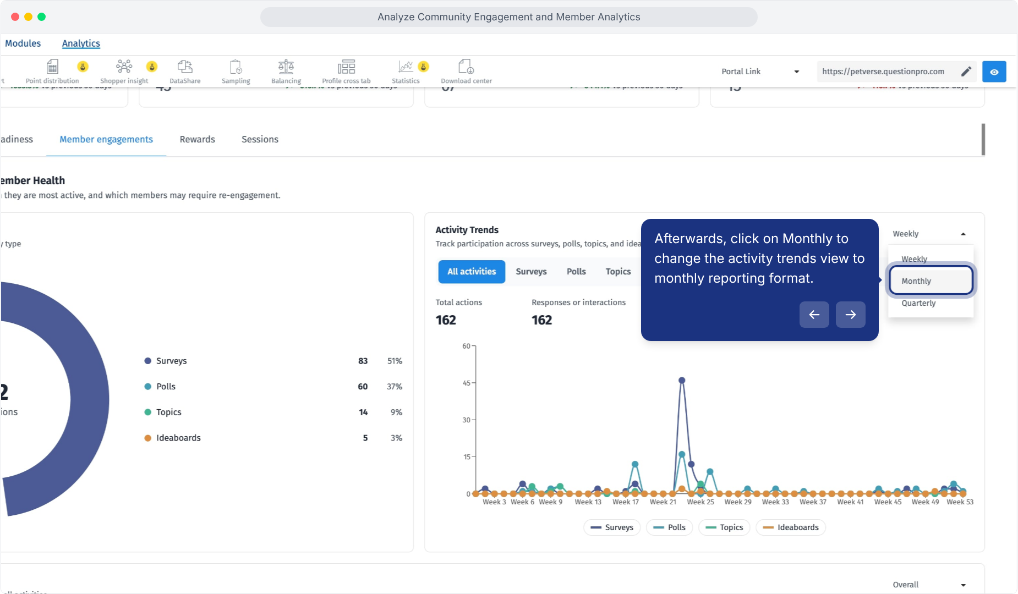Open the Balancing scales icon
Viewport: 1018px width, 594px height.
click(x=286, y=67)
